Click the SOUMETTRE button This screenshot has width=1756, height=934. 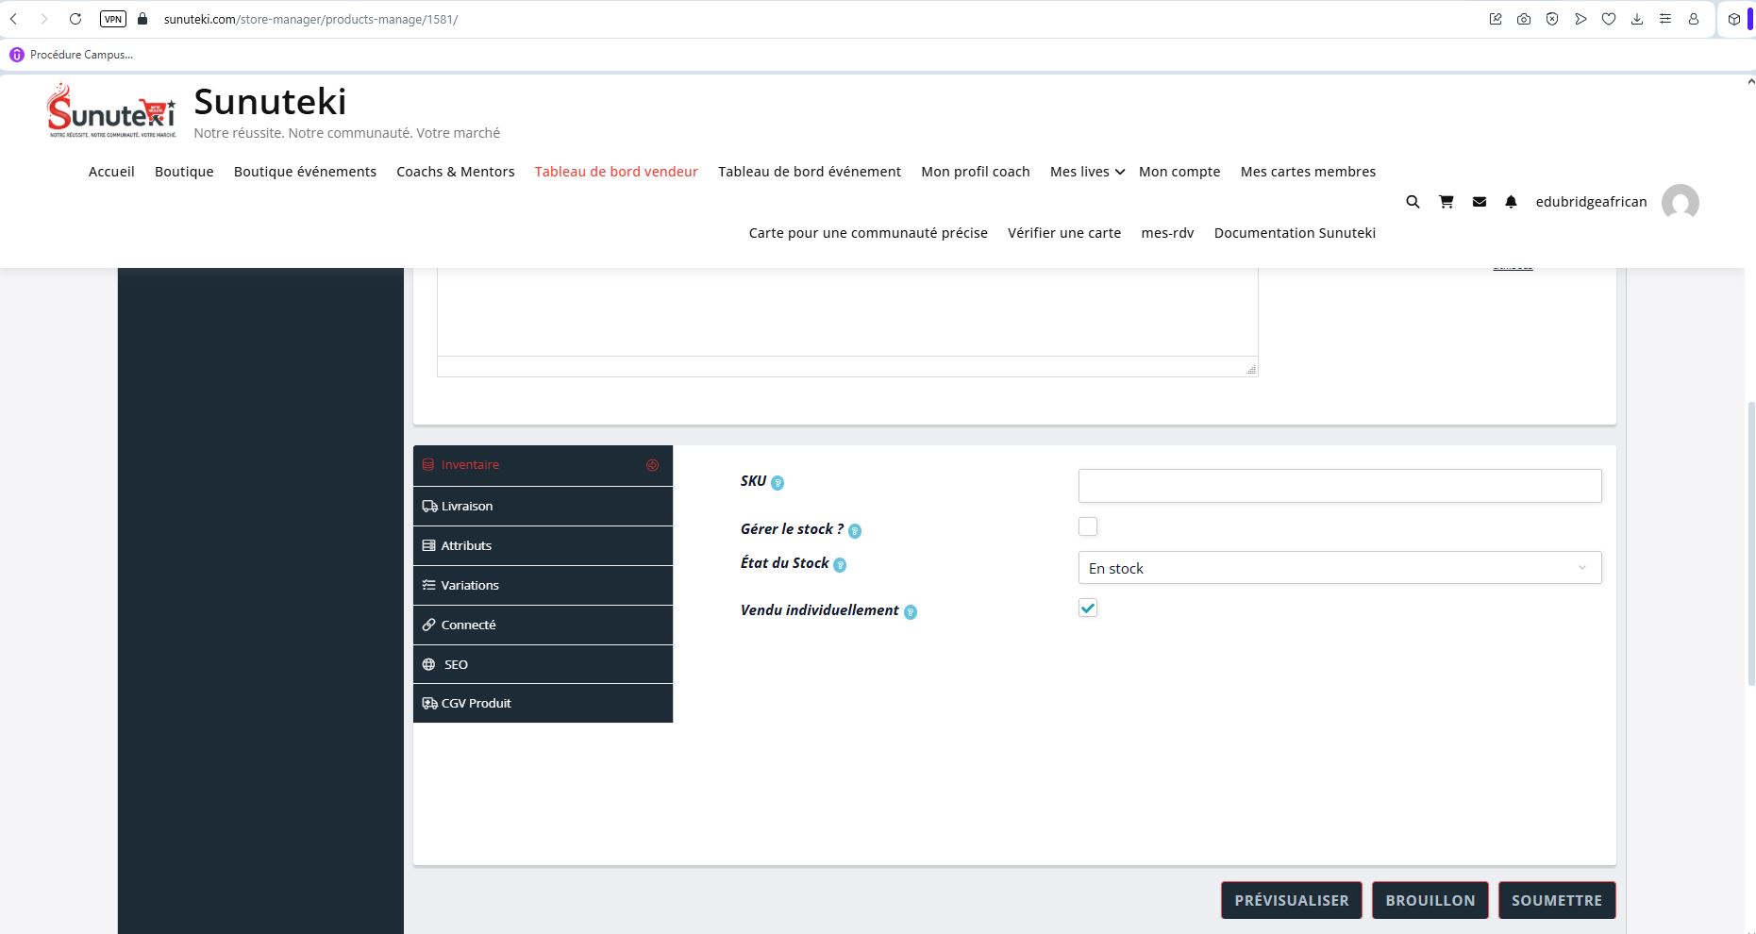(x=1556, y=900)
